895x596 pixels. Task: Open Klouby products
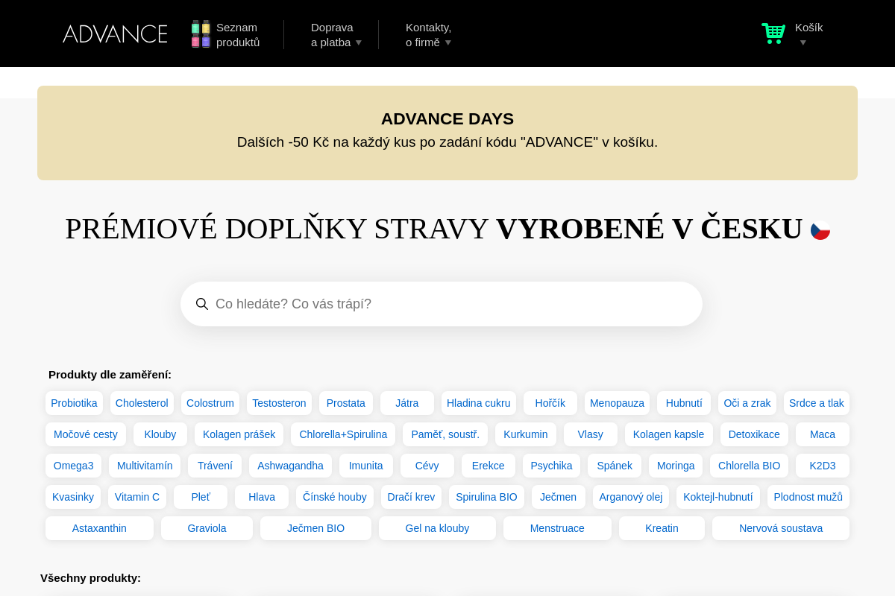pyautogui.click(x=160, y=434)
